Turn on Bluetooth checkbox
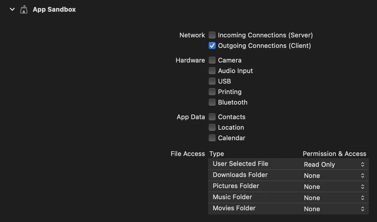 tap(212, 103)
